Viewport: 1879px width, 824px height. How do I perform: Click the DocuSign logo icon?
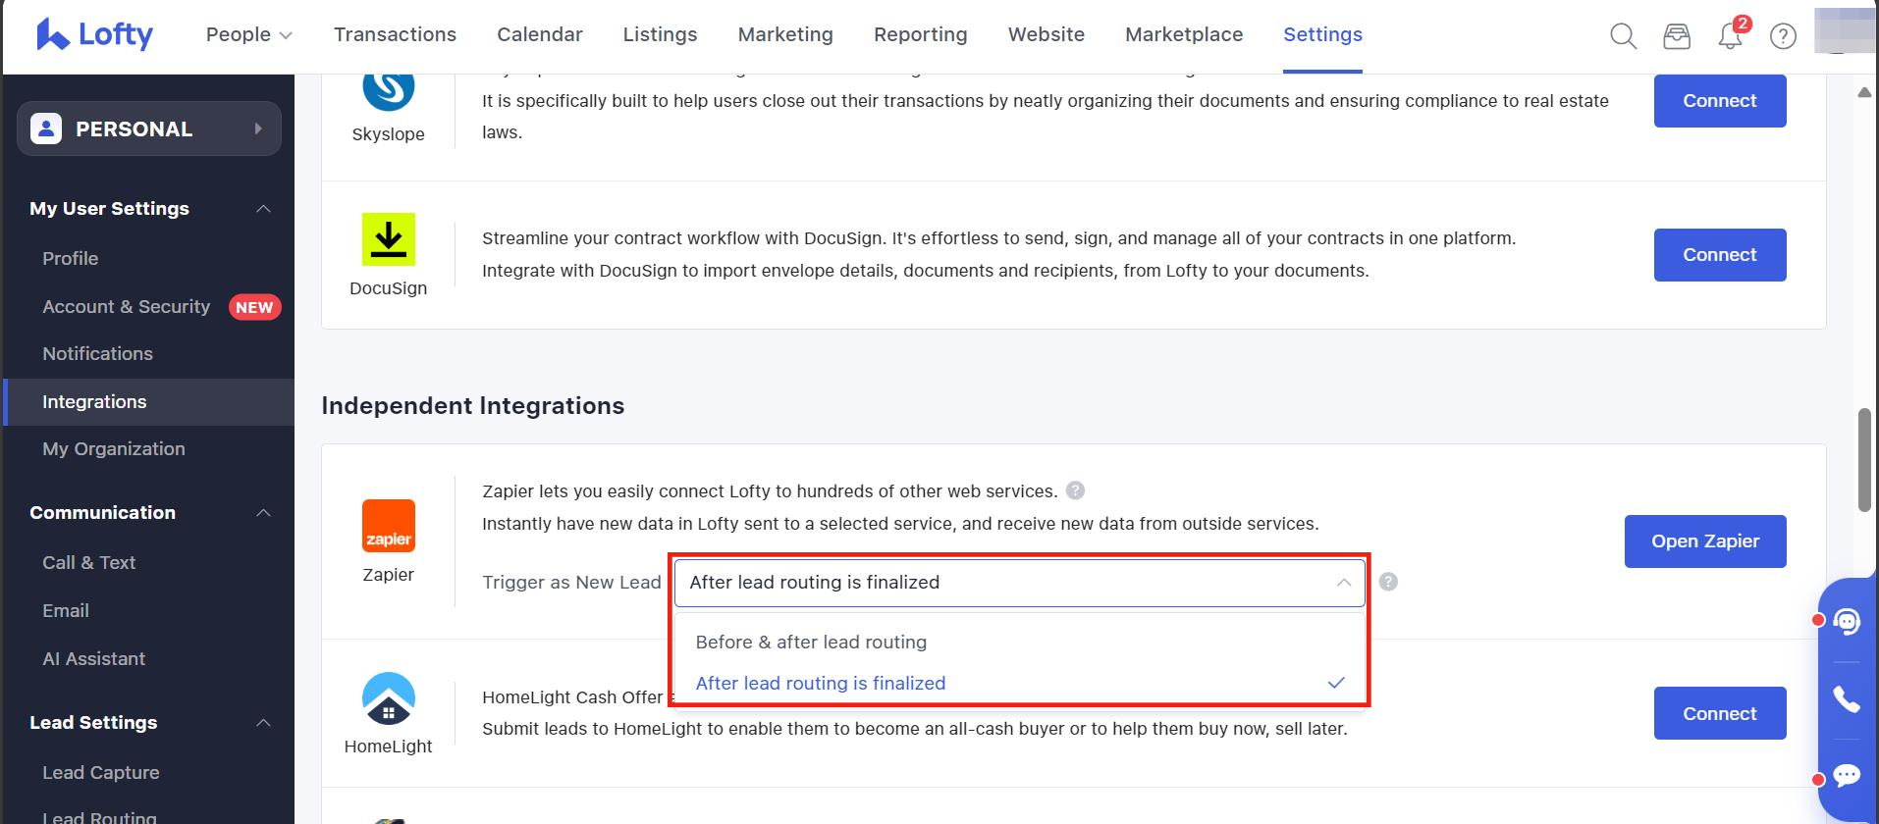(388, 239)
